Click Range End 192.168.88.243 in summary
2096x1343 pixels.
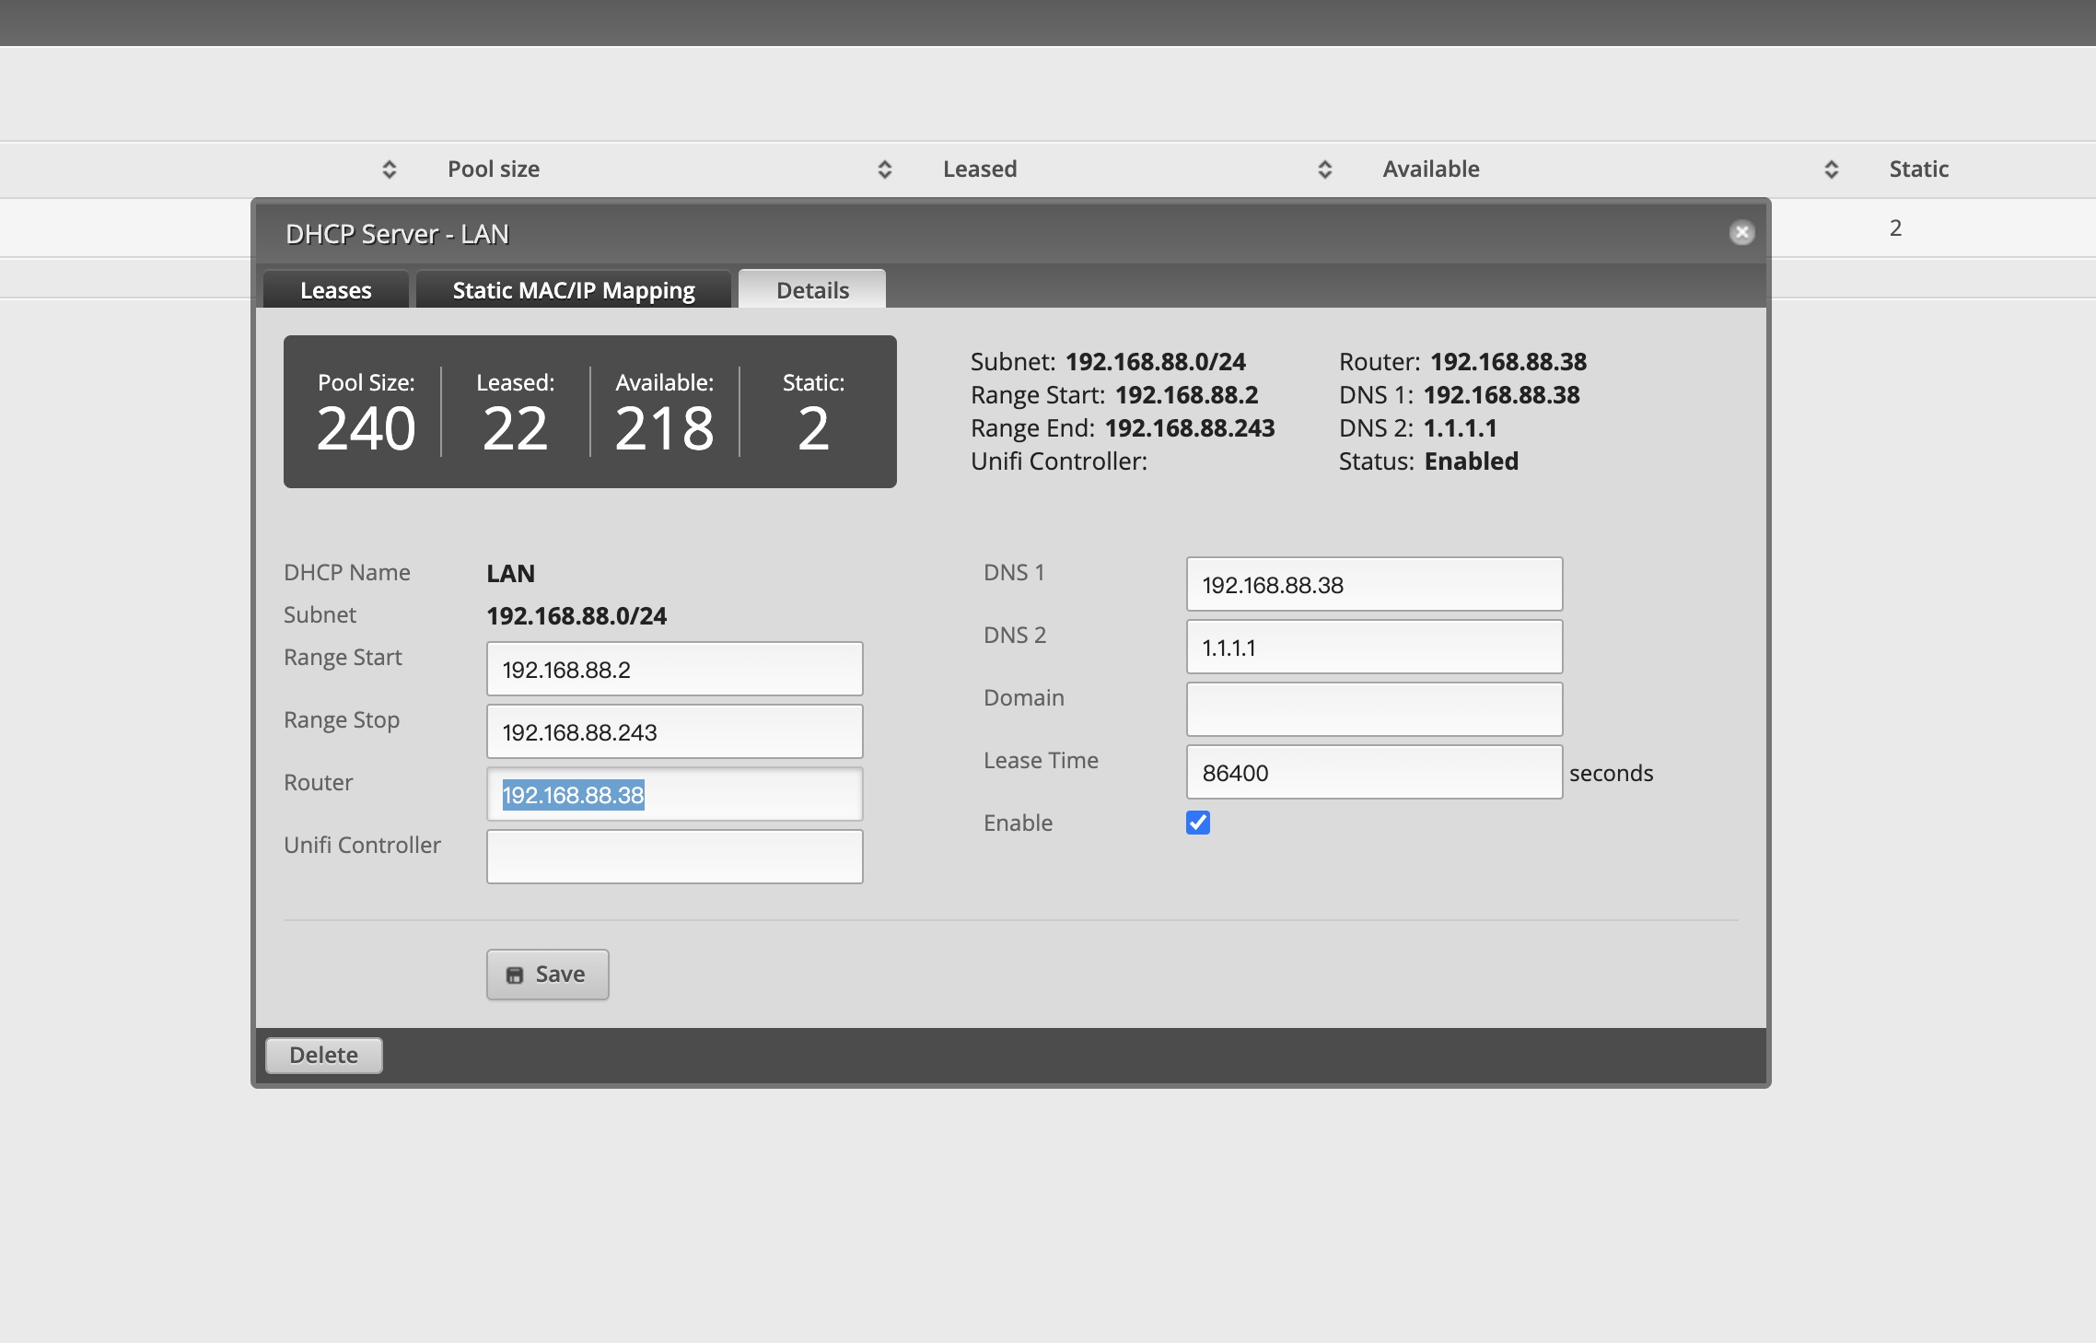(1123, 428)
